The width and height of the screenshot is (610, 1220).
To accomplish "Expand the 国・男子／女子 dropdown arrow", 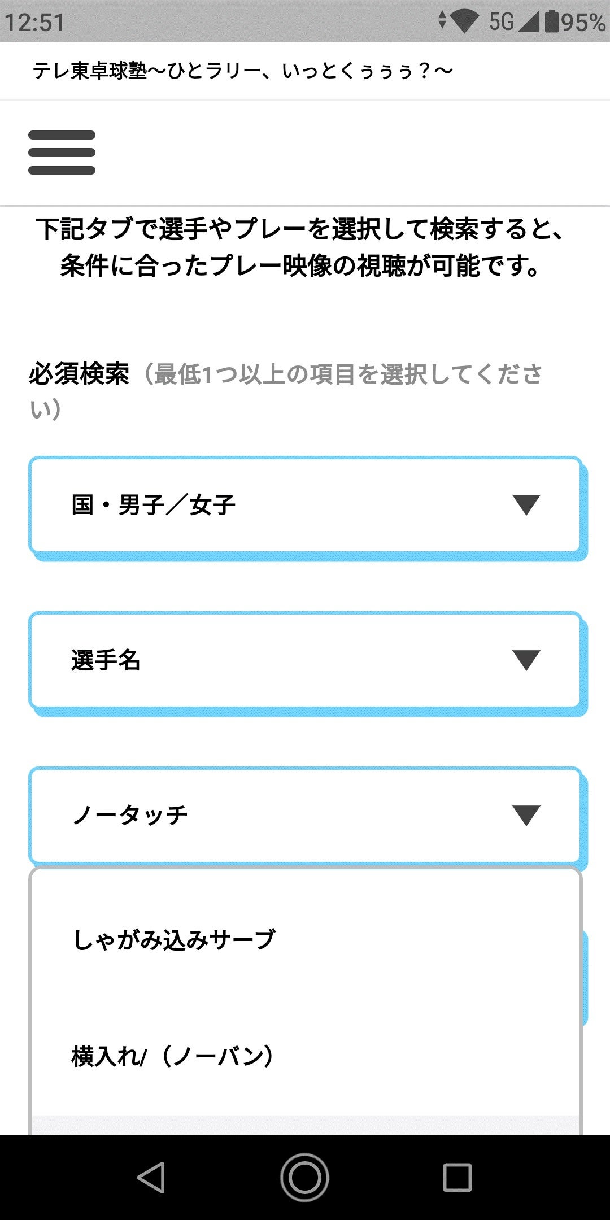I will point(526,504).
